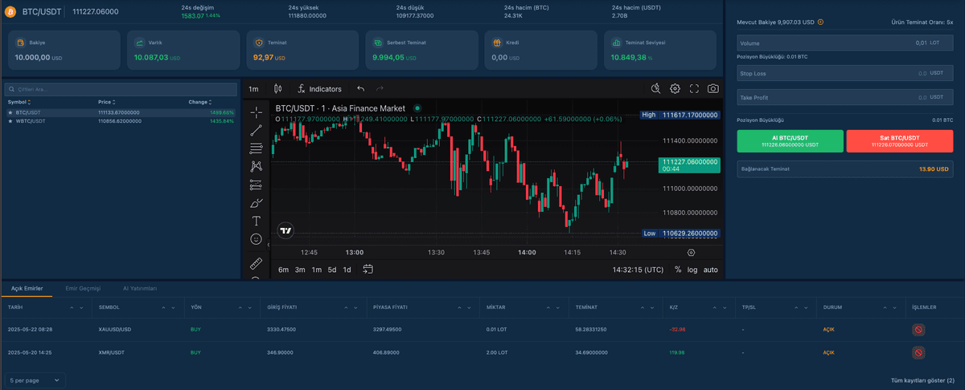Image resolution: width=965 pixels, height=390 pixels.
Task: Set the chart range to 1d
Action: tap(347, 270)
